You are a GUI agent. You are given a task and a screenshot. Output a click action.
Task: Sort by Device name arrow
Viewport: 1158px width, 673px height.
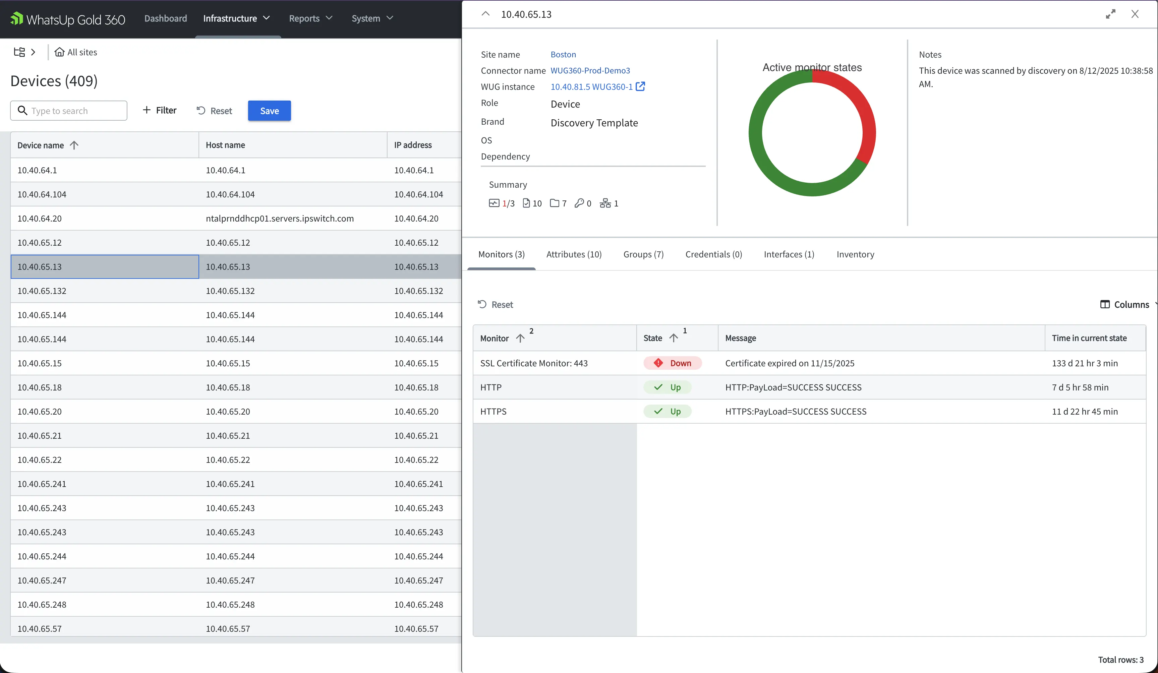coord(74,145)
